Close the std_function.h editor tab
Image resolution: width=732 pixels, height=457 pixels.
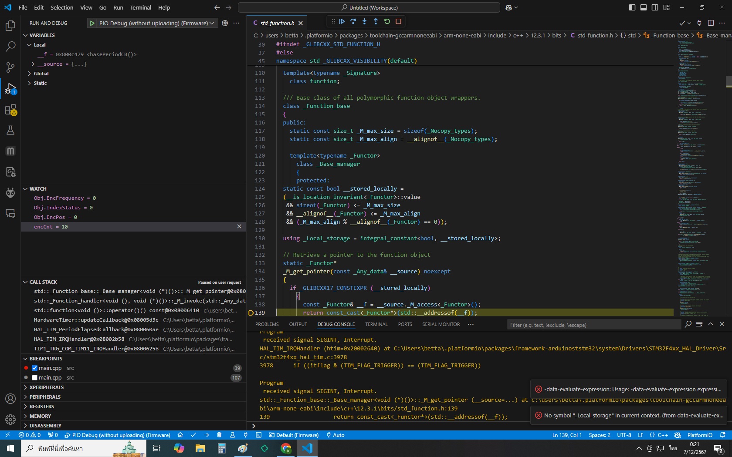301,23
